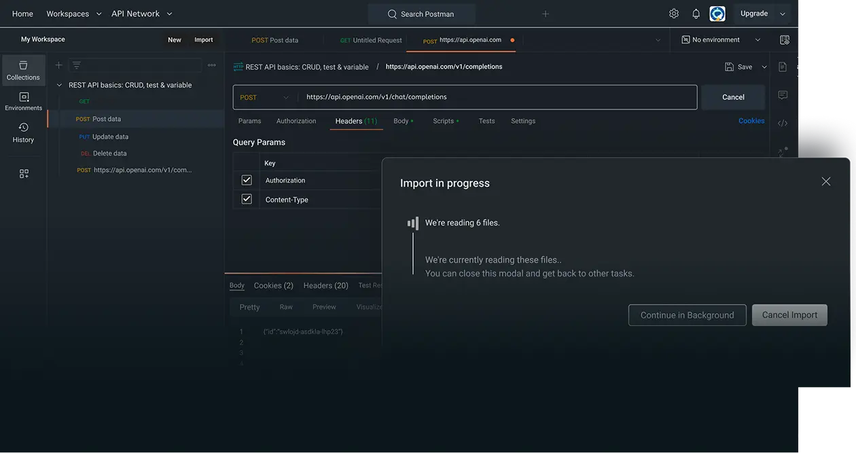Screen dimensions: 856x453
Task: Click the Search Postman field
Action: [x=421, y=14]
